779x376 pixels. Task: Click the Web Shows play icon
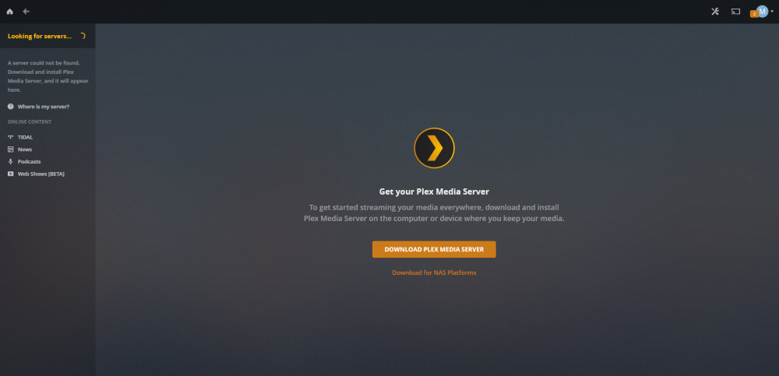10,174
